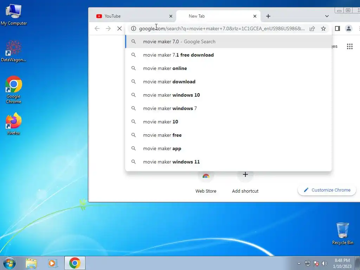The width and height of the screenshot is (360, 270).
Task: Choose 'movie maker online' suggestion
Action: 229,68
